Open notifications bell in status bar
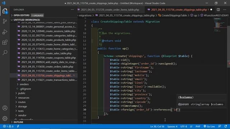230x129 pixels. 226,126
